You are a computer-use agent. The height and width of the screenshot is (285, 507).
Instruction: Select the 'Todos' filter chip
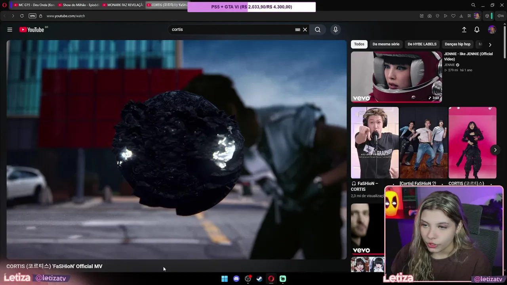point(359,44)
